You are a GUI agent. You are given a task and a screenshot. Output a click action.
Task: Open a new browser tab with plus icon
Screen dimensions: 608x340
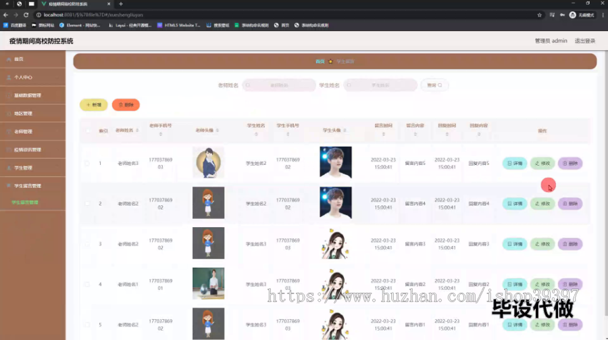coord(121,4)
